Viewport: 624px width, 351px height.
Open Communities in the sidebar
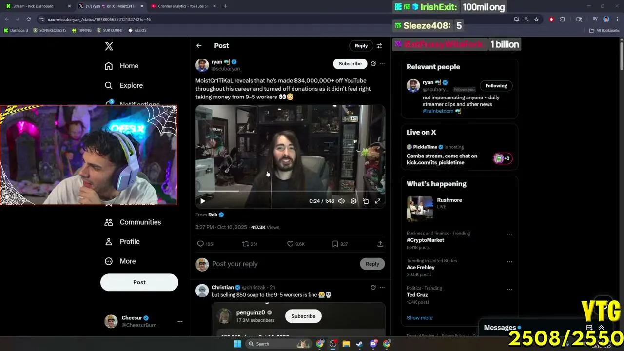[133, 222]
